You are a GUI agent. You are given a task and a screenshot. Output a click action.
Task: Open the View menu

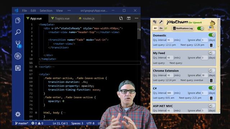point(59,10)
